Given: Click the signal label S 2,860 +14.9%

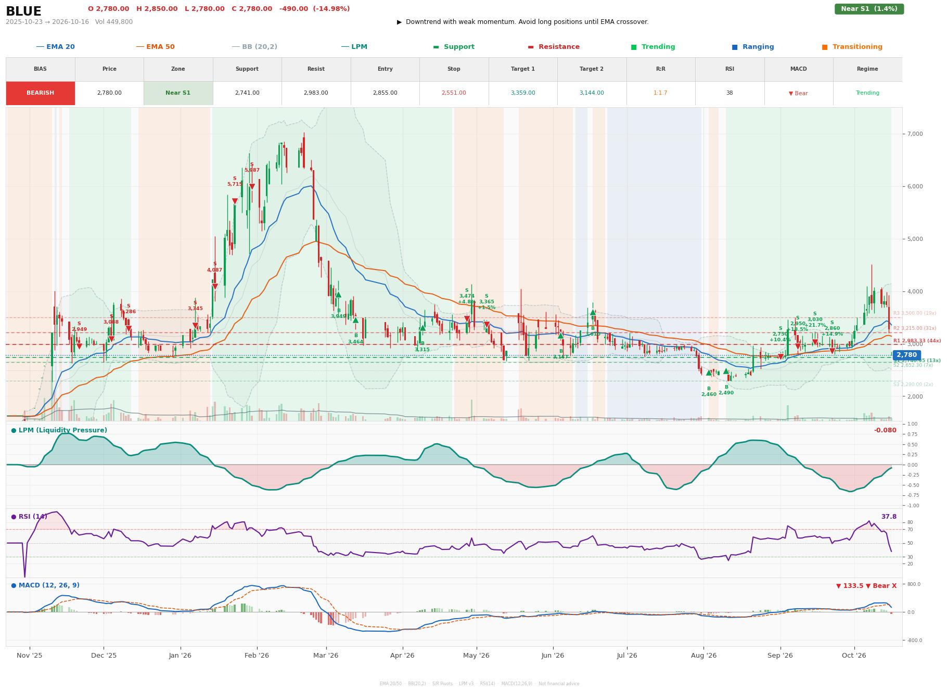Looking at the screenshot, I should (831, 328).
